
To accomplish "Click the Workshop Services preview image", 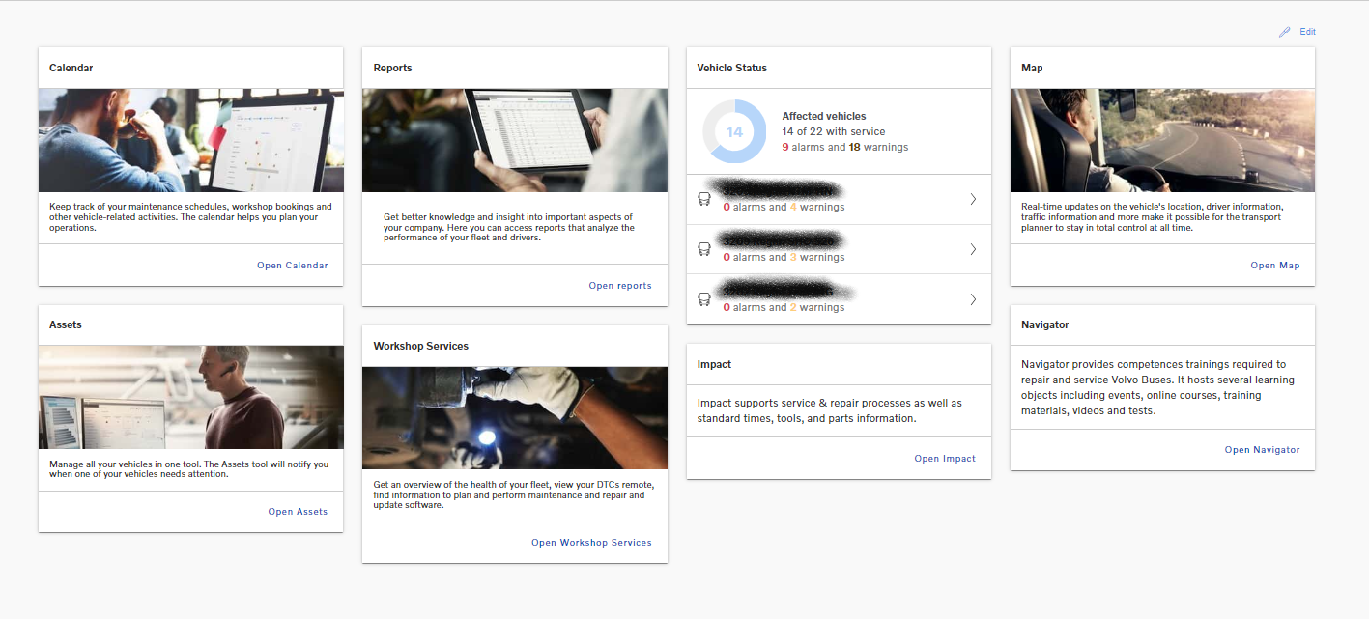I will pyautogui.click(x=514, y=417).
